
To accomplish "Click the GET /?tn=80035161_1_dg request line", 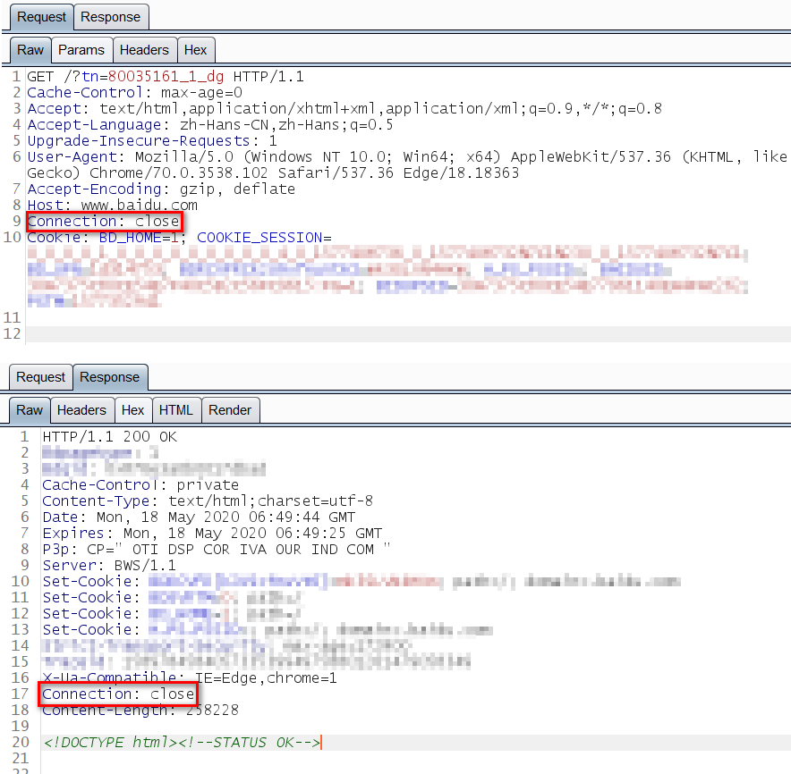I will coord(166,77).
